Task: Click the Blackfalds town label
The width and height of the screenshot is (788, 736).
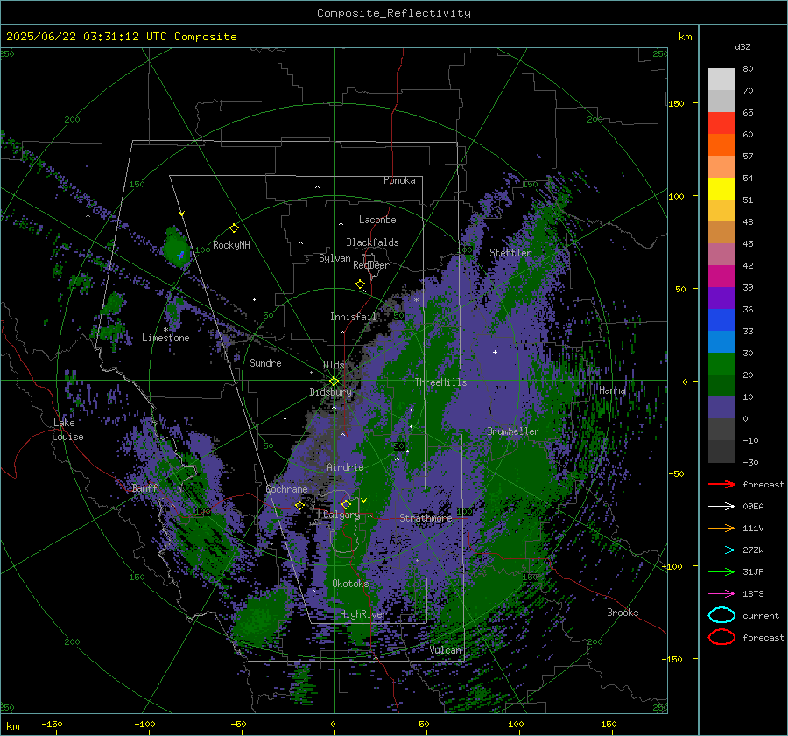Action: coord(372,242)
